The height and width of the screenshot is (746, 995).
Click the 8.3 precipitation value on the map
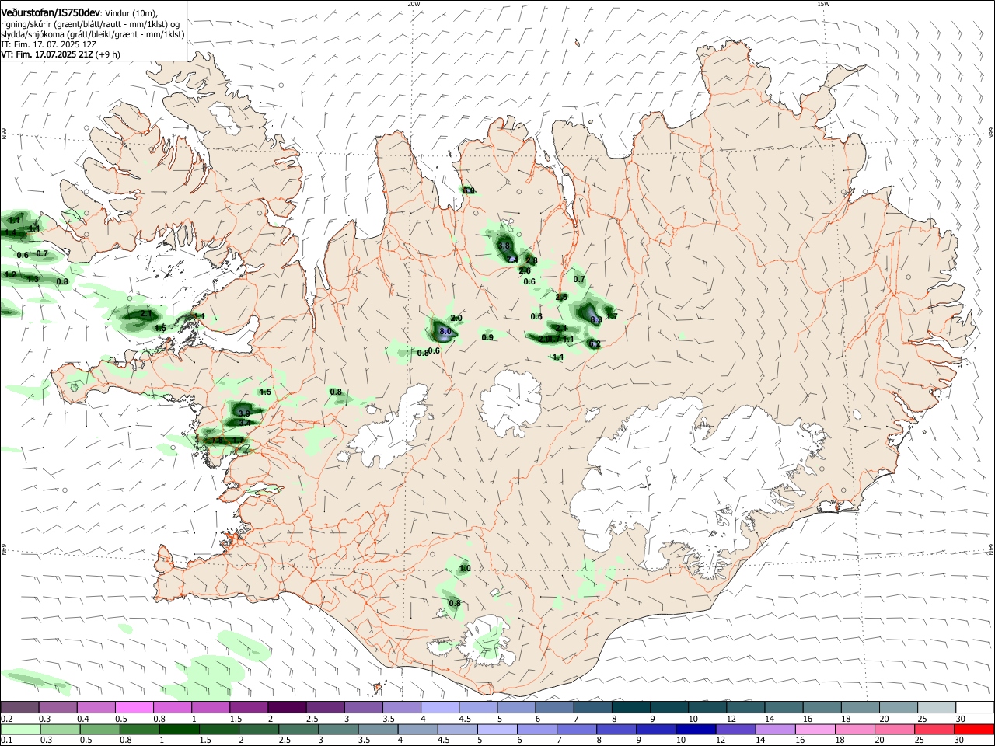[596, 319]
